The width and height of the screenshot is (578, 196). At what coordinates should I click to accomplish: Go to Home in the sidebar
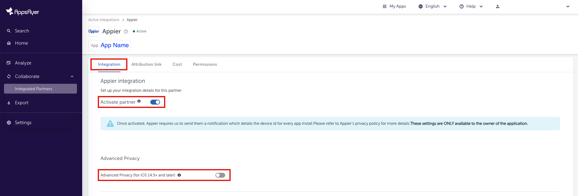[21, 43]
